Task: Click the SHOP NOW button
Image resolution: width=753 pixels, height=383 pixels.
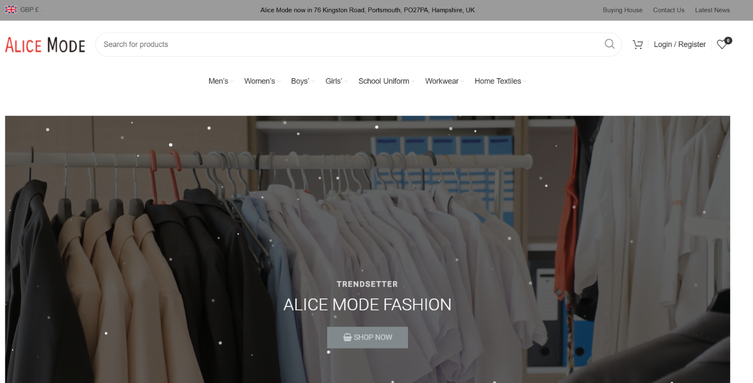Action: [367, 338]
